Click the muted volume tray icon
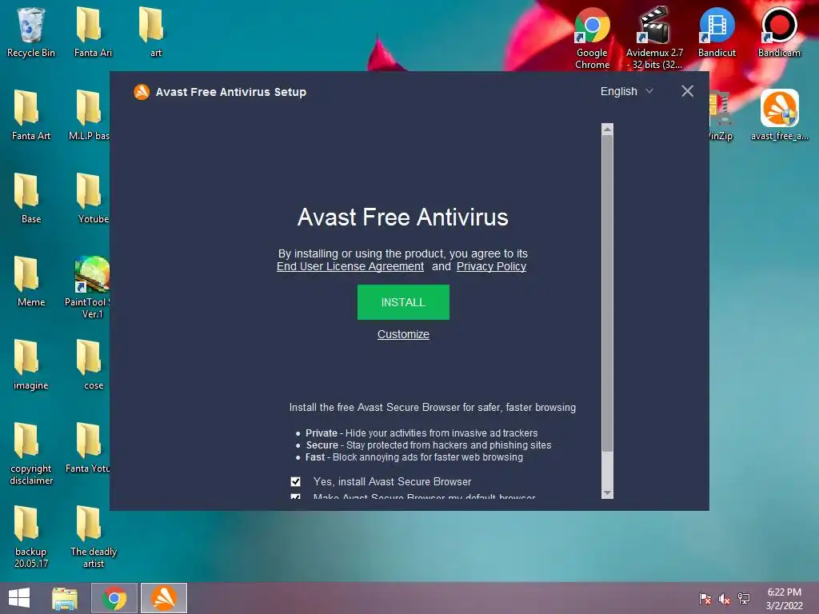The width and height of the screenshot is (819, 614). click(x=724, y=599)
